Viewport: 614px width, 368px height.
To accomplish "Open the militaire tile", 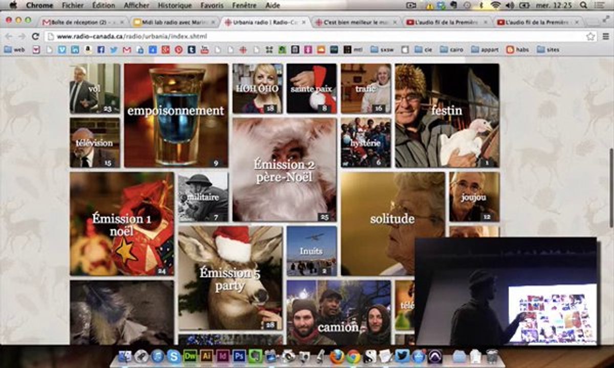I will pyautogui.click(x=203, y=197).
